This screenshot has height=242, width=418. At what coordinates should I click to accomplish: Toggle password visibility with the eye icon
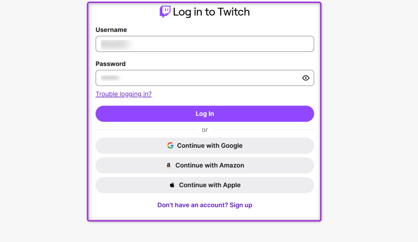(306, 78)
